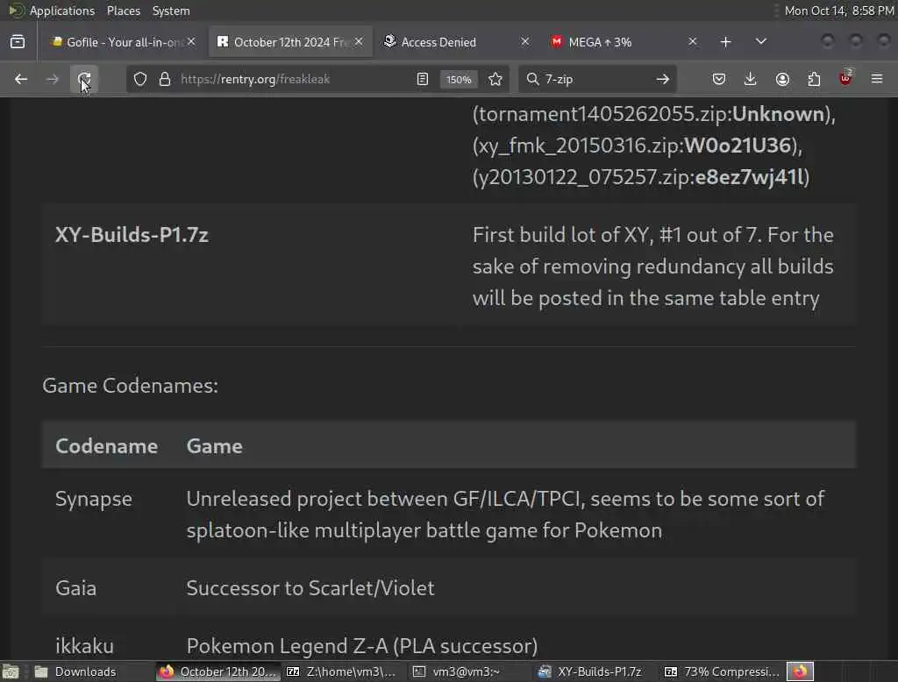Screen dimensions: 898x682
Task: Click the clock showing Mon Oct 14
Action: (x=839, y=11)
